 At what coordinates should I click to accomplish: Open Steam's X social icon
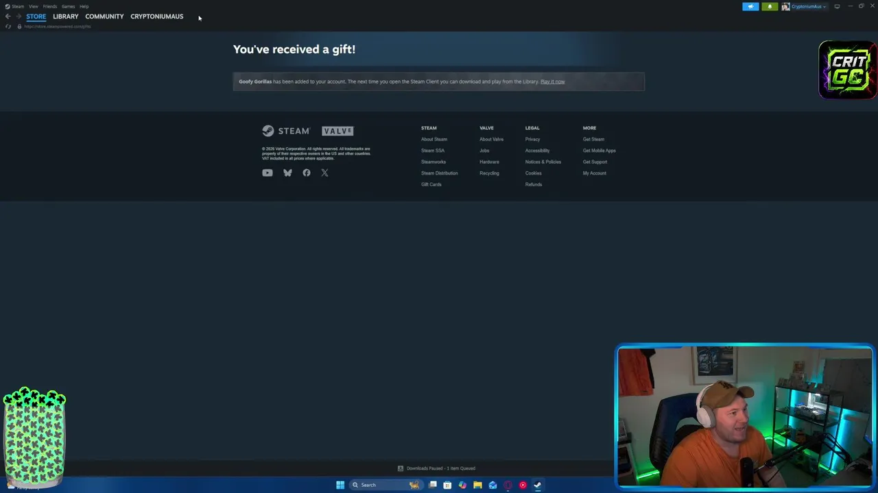coord(324,173)
